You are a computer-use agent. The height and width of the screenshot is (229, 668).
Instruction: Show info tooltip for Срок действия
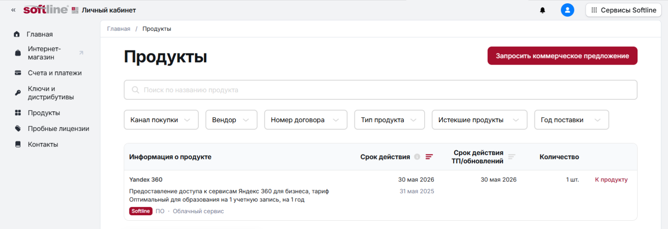(417, 157)
